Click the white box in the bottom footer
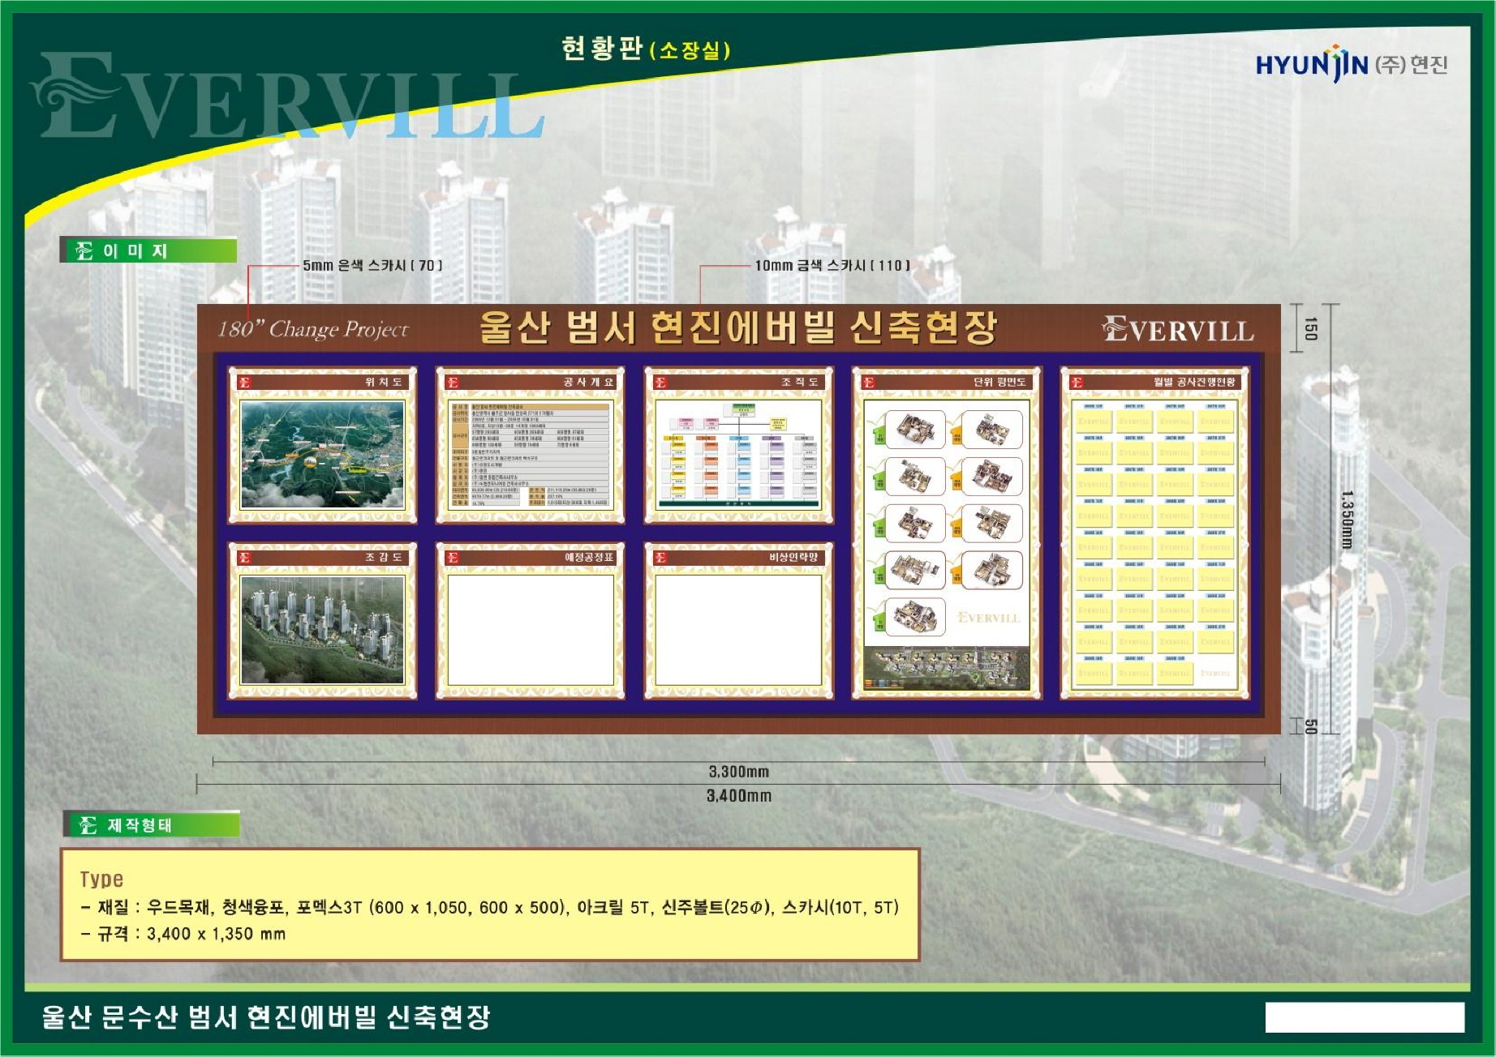Image resolution: width=1496 pixels, height=1057 pixels. (1364, 1017)
